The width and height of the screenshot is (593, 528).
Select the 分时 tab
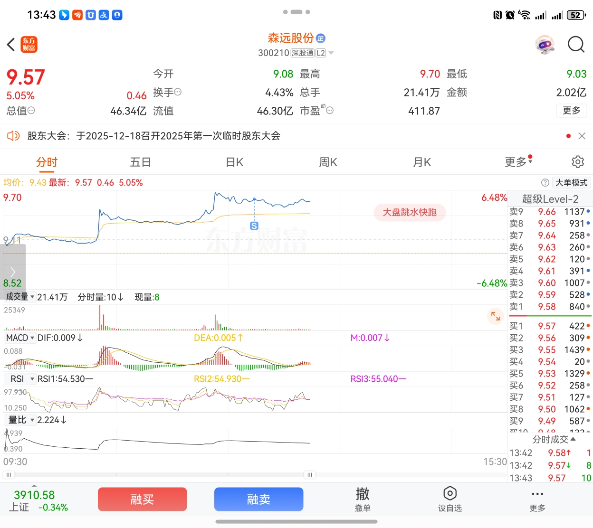tap(47, 162)
